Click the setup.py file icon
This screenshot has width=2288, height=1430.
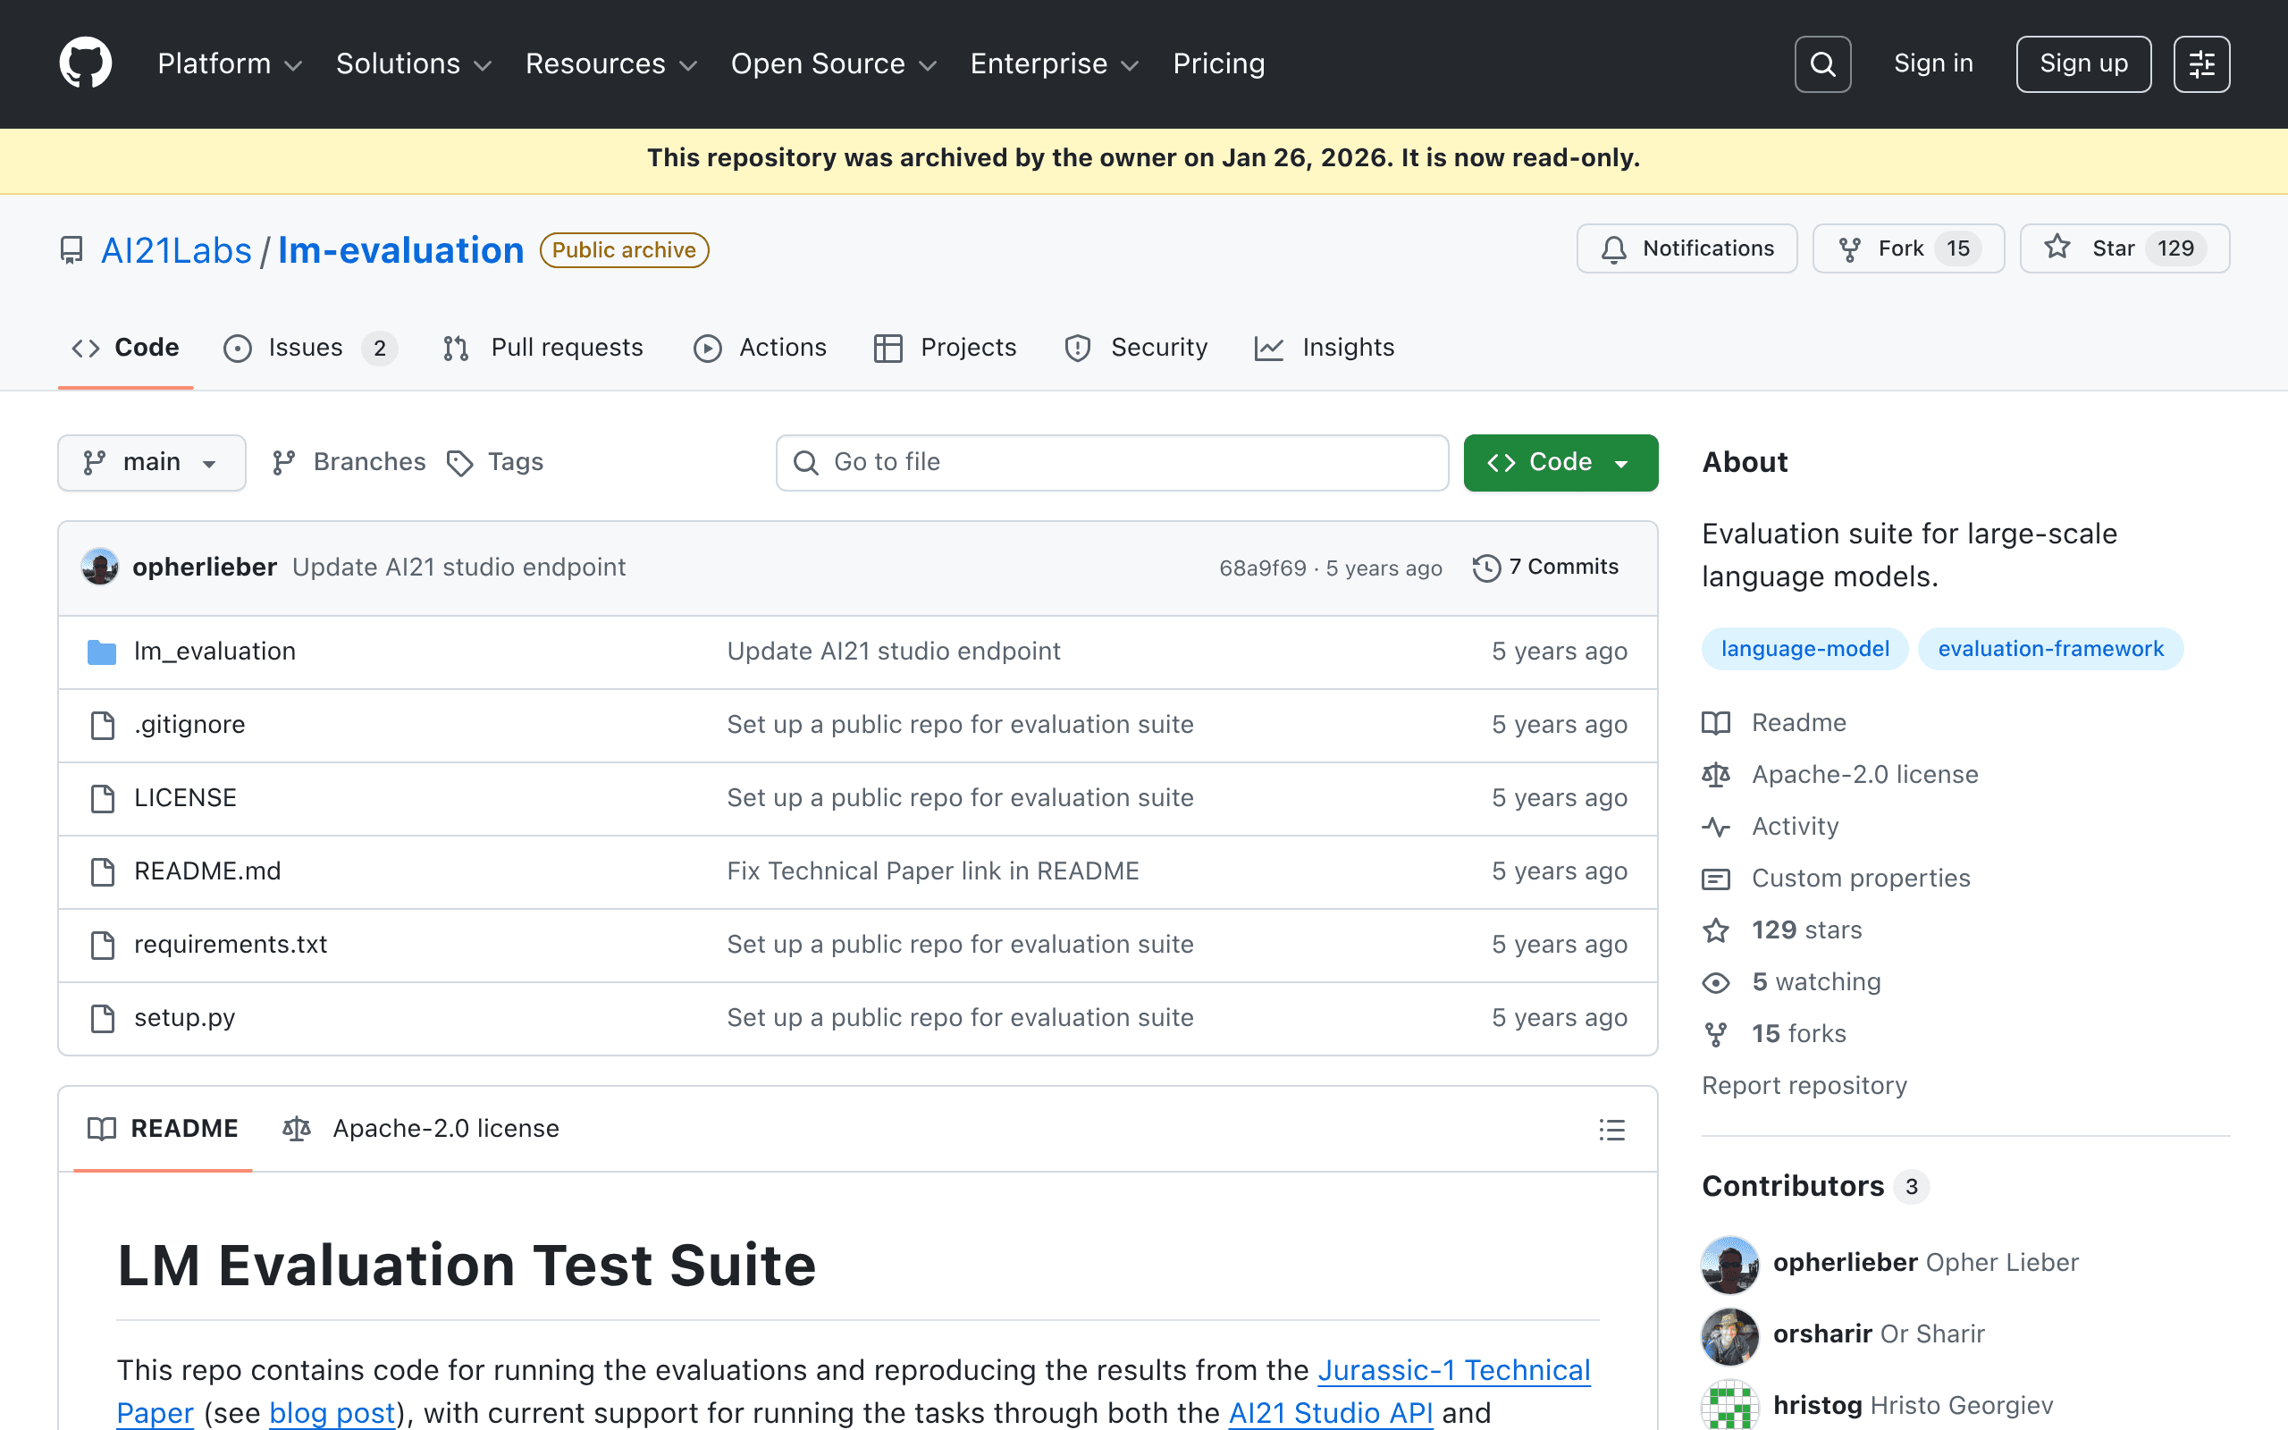point(102,1019)
